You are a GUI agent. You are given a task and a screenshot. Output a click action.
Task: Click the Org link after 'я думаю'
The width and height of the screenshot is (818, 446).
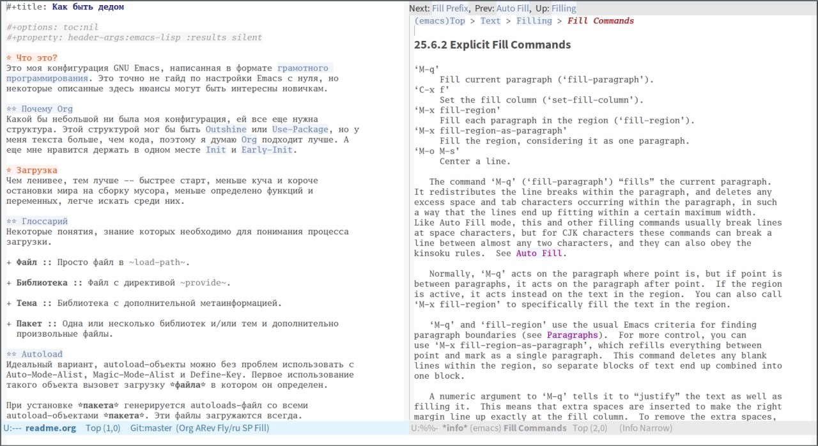pos(249,140)
